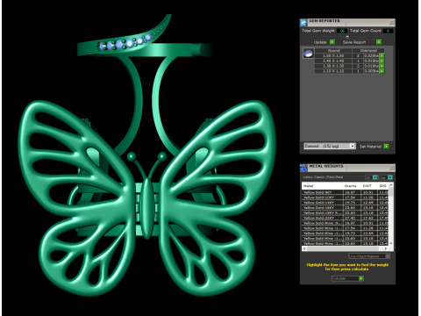Image resolution: width=421 pixels, height=316 pixels.
Task: Click green arrow on 1.30 X 1.30 row
Action: coord(382,66)
